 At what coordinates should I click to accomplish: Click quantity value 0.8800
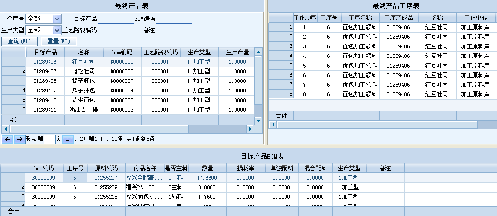coord(207,187)
